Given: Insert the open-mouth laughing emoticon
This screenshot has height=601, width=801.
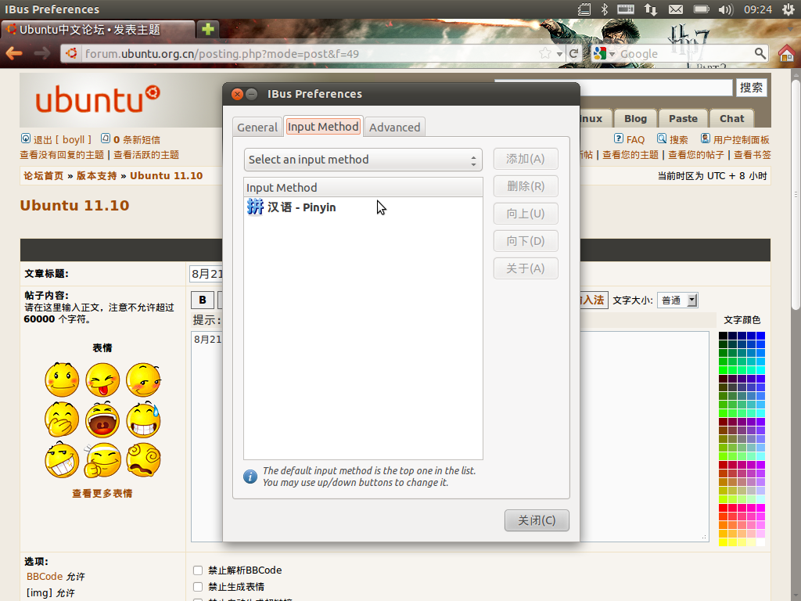Looking at the screenshot, I should click(x=102, y=420).
